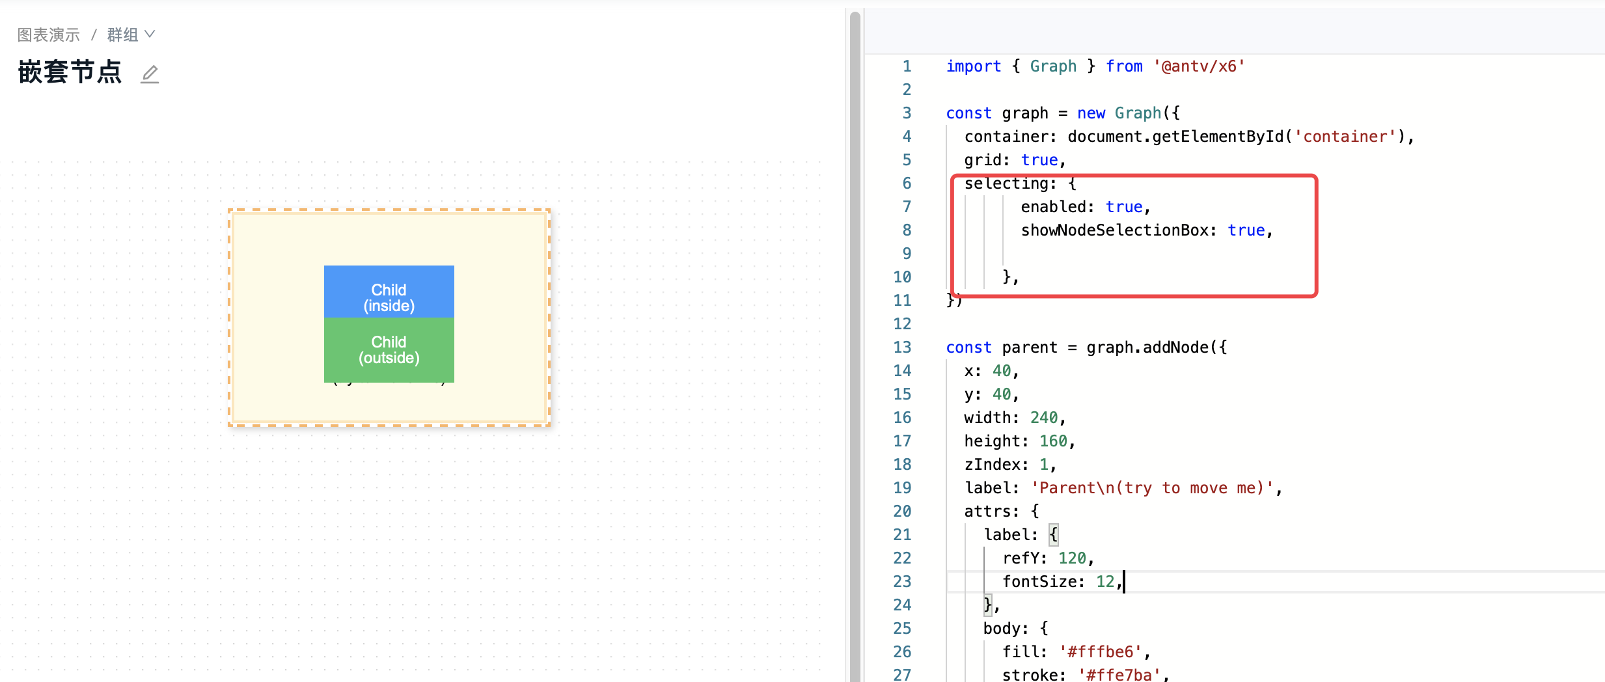Select the blue Child (inside) node
The image size is (1605, 682).
click(389, 292)
